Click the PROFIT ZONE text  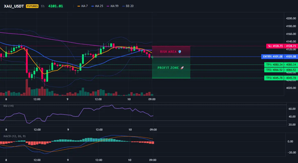pos(168,68)
